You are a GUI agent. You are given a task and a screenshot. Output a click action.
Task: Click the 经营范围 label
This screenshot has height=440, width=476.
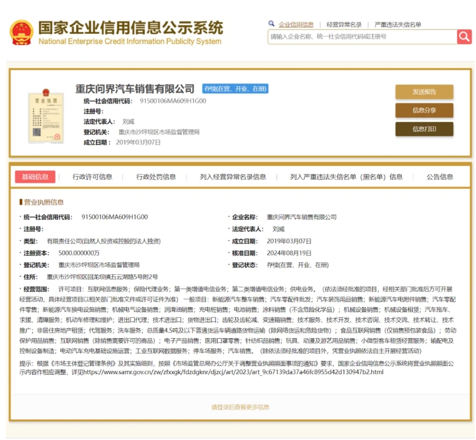36,289
